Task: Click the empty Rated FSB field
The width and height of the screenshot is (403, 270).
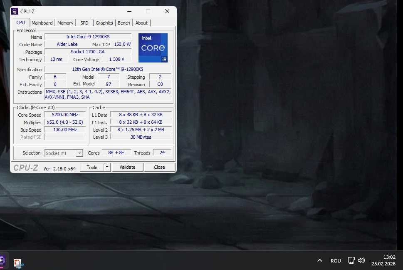Action: tap(65, 137)
